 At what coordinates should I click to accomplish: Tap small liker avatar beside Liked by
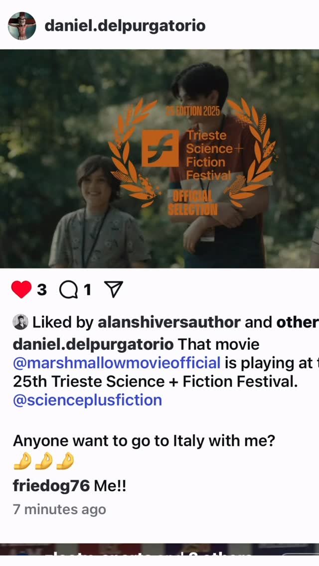(x=20, y=322)
